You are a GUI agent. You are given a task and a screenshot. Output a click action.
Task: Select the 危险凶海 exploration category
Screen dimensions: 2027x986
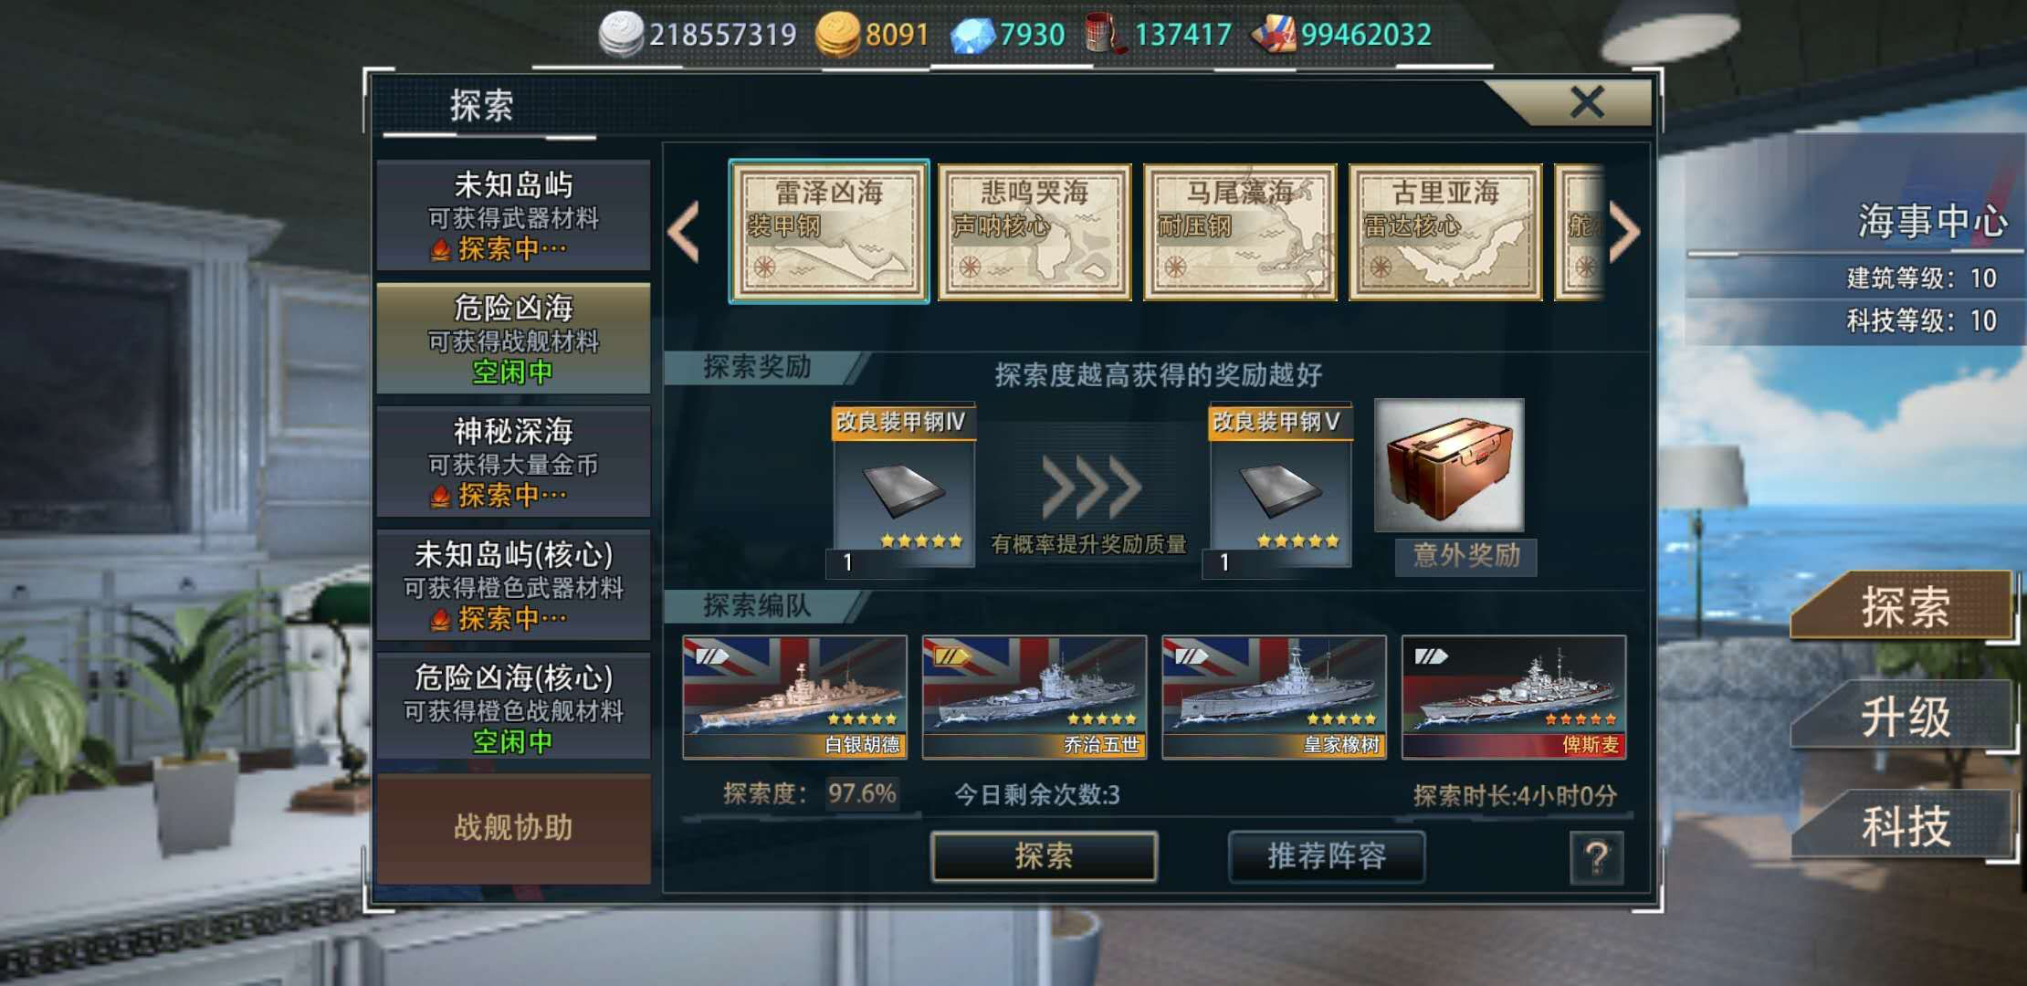(513, 339)
